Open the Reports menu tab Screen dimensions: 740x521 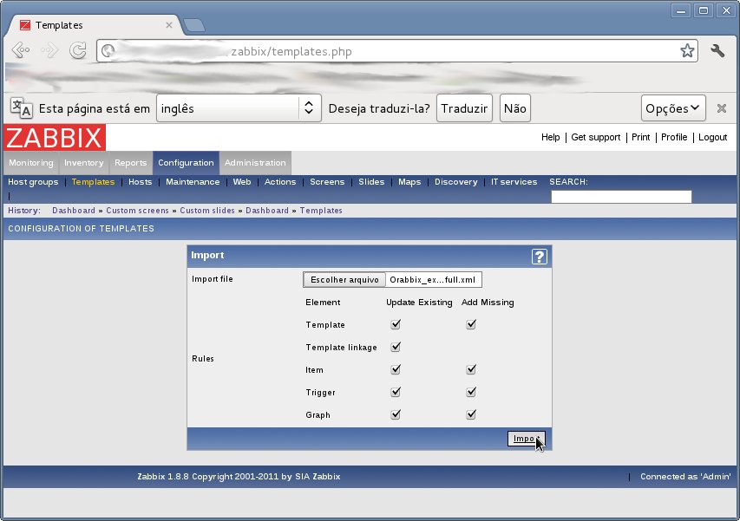click(131, 163)
